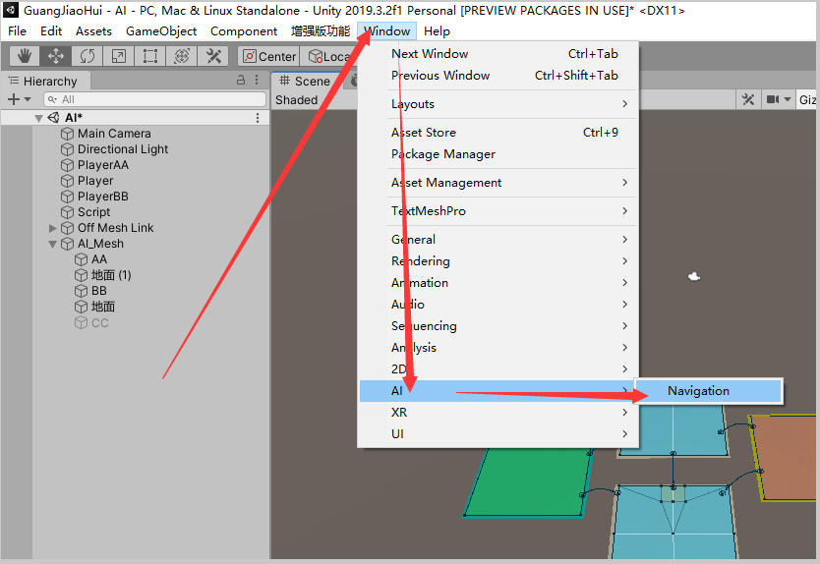The width and height of the screenshot is (820, 564).
Task: Select the Move tool
Action: (x=55, y=56)
